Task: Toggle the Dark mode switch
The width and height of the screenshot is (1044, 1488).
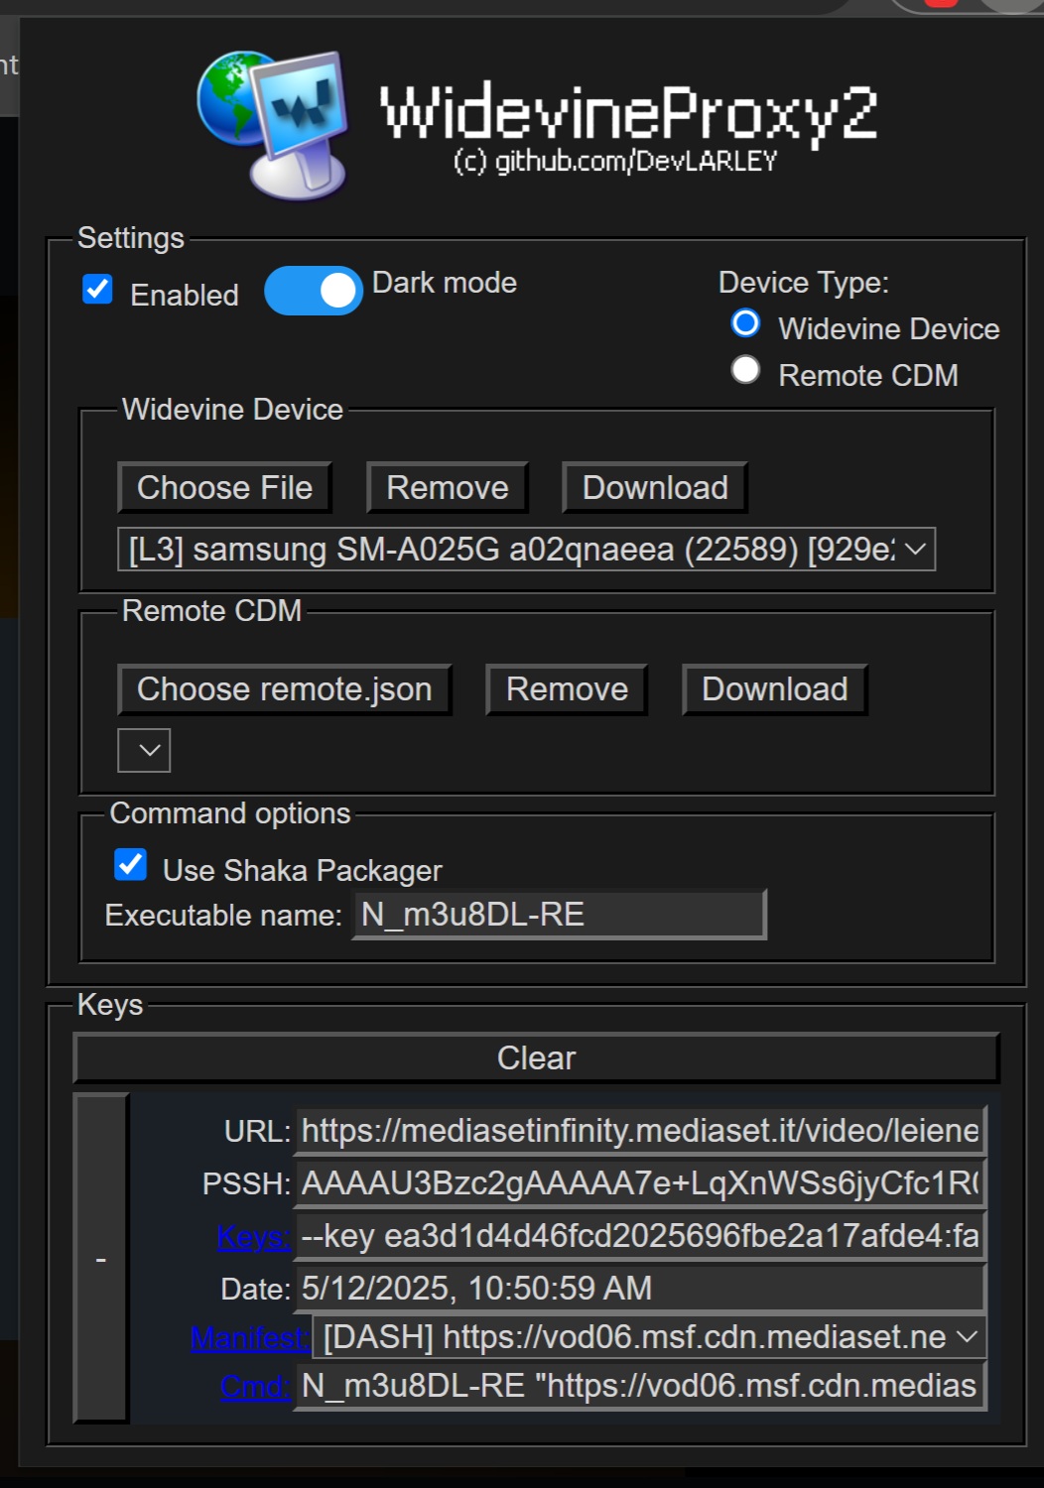Action: (314, 291)
